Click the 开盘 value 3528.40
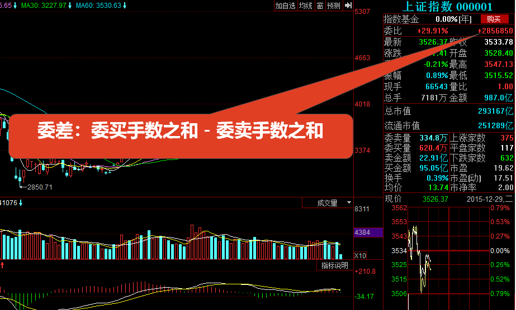Image resolution: width=516 pixels, height=310 pixels. click(x=499, y=53)
